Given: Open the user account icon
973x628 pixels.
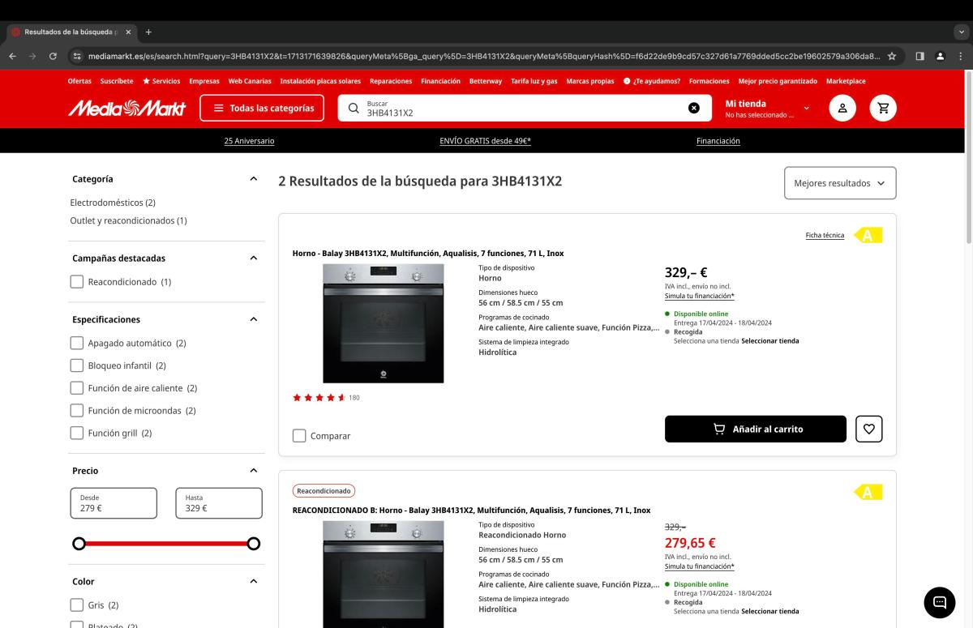Looking at the screenshot, I should pos(842,108).
